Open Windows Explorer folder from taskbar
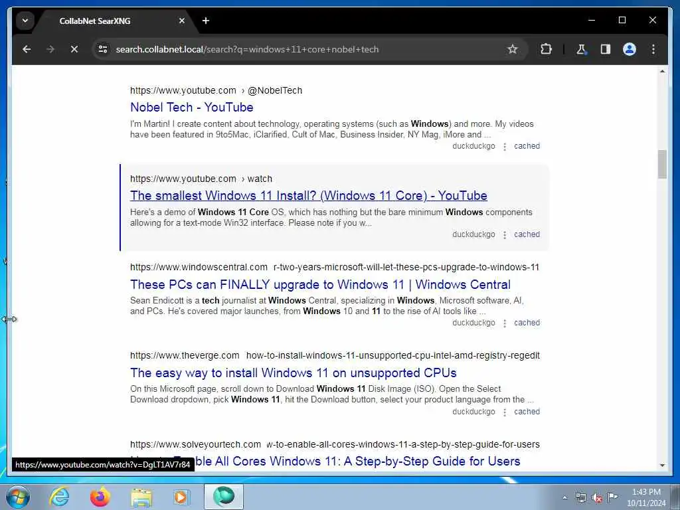 [x=141, y=497]
